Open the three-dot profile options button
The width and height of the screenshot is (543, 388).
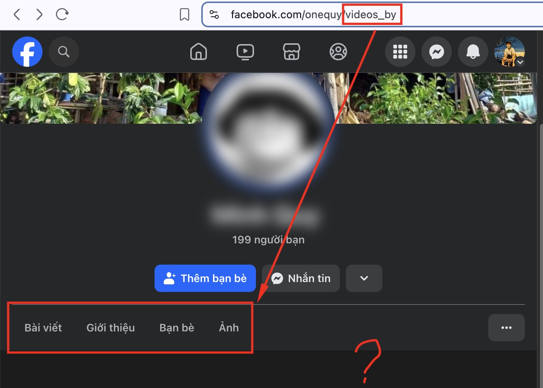(x=507, y=328)
